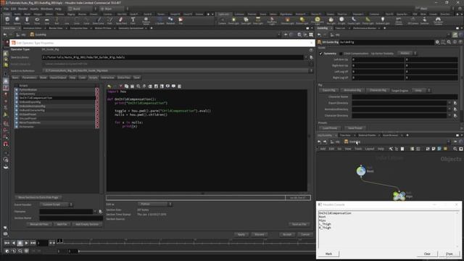Click the find magnifier in network editor toolbar
The width and height of the screenshot is (464, 261).
click(x=455, y=149)
